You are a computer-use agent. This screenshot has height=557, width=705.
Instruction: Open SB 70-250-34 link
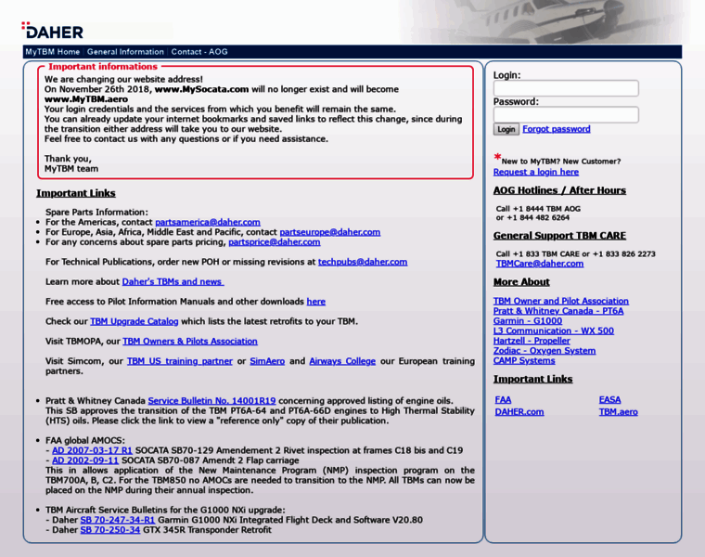click(x=110, y=529)
